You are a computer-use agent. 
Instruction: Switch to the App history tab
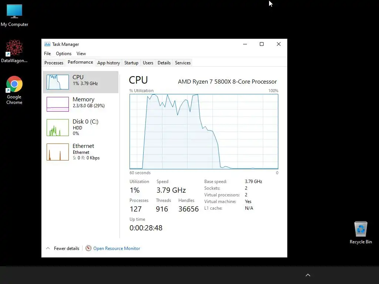point(108,63)
